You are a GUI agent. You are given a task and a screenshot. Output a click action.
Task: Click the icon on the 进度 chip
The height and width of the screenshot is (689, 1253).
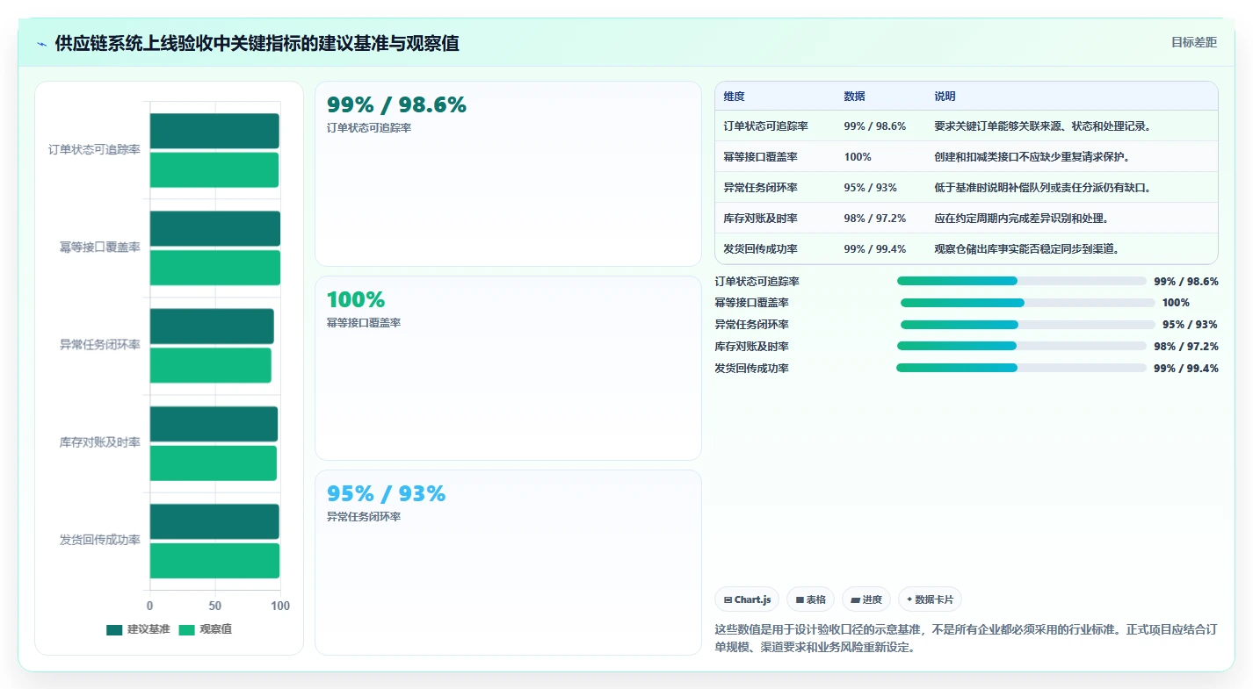(856, 600)
